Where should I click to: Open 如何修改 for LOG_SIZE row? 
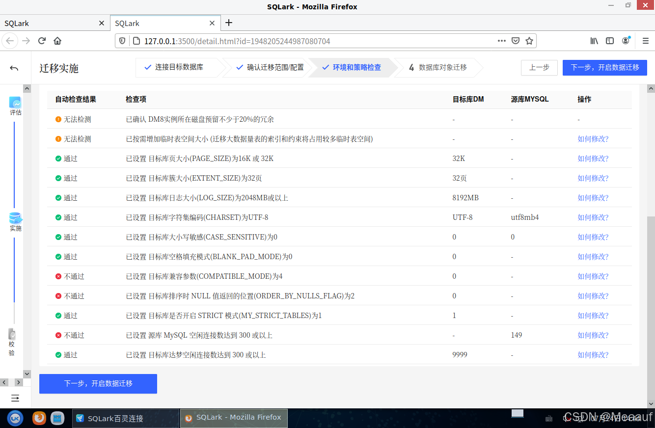click(593, 198)
